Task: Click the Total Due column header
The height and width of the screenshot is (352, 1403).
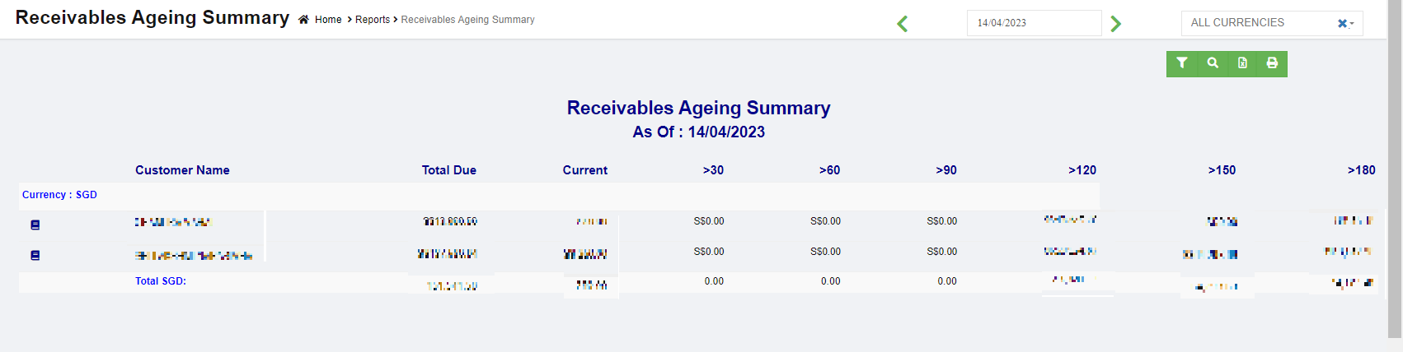Action: [448, 170]
